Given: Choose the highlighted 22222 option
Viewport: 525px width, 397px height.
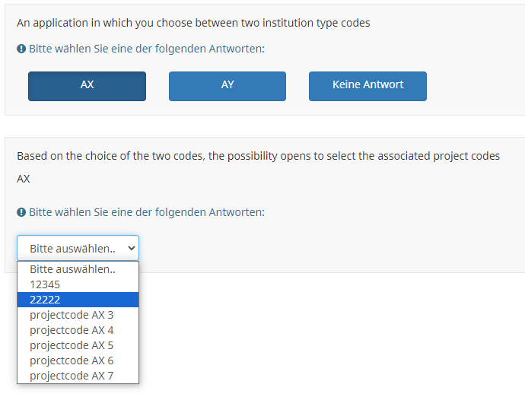Looking at the screenshot, I should (45, 300).
